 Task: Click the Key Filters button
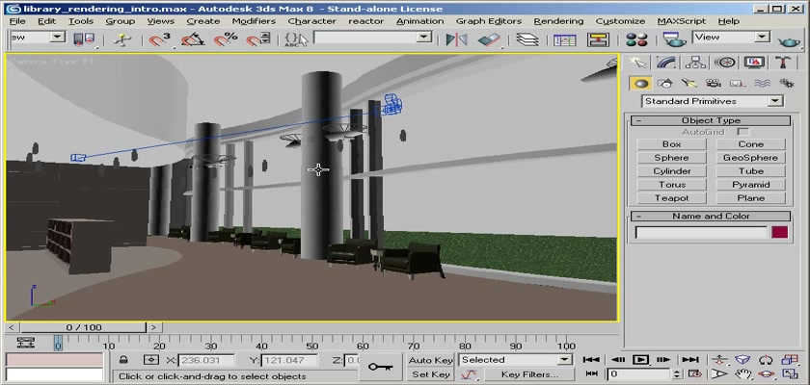pos(529,374)
